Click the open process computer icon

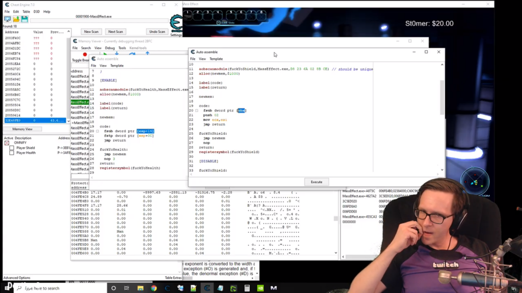tap(7, 19)
